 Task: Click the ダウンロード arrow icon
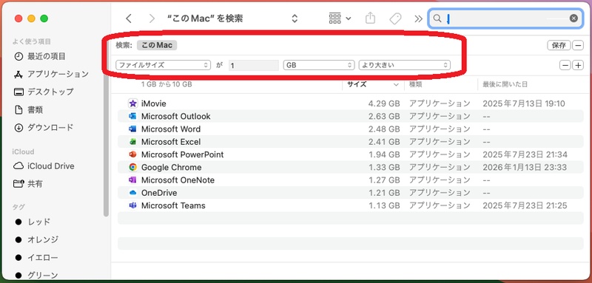pos(18,127)
